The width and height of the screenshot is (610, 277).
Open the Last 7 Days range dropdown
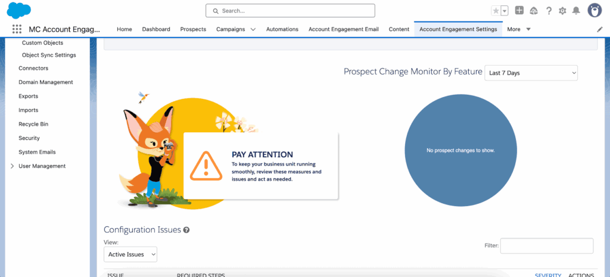[531, 73]
